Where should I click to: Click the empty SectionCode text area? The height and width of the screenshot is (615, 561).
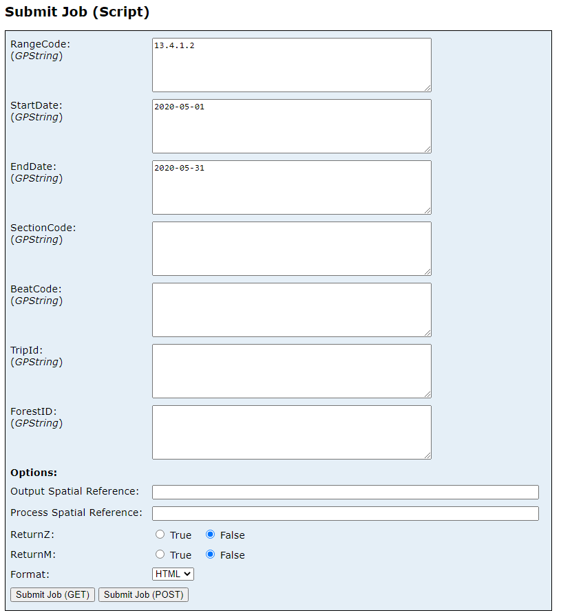point(290,248)
